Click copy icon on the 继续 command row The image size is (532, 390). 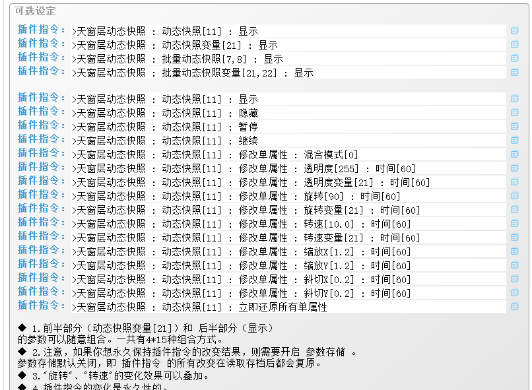click(x=514, y=141)
